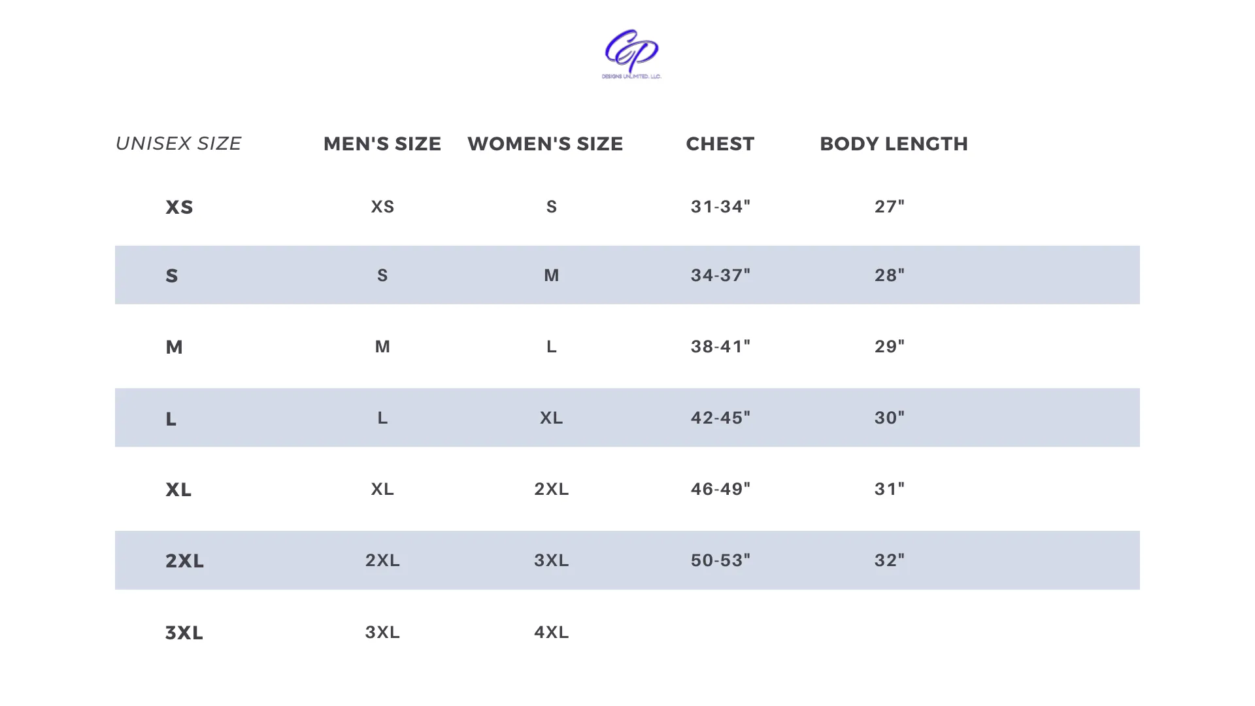Select the 27" body length value
Viewport: 1255px width, 706px height.
coord(890,207)
